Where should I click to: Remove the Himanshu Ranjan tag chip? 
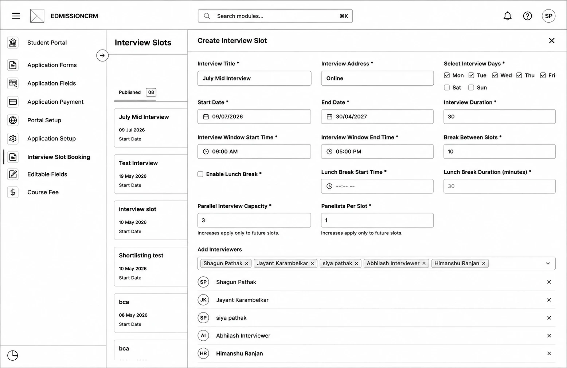484,264
